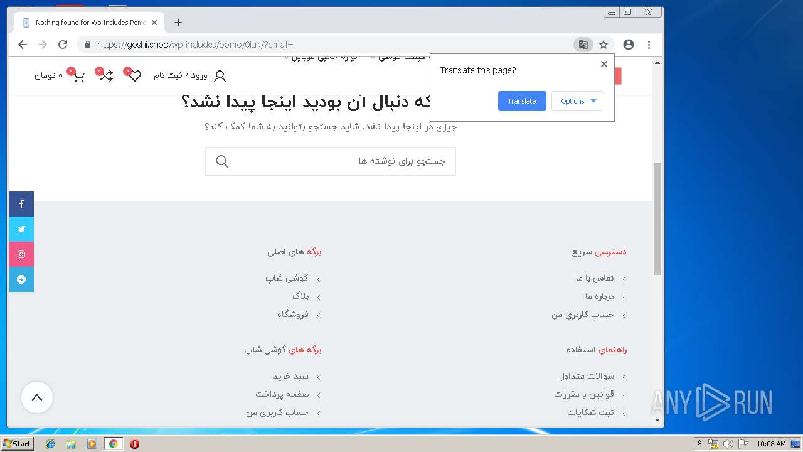
Task: Open Windows Media Player from taskbar
Action: pyautogui.click(x=92, y=444)
